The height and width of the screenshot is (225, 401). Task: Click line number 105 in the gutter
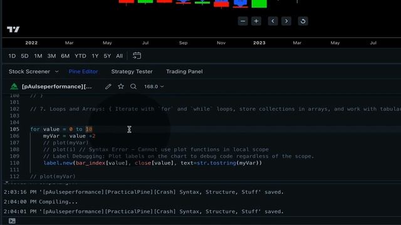click(x=14, y=129)
